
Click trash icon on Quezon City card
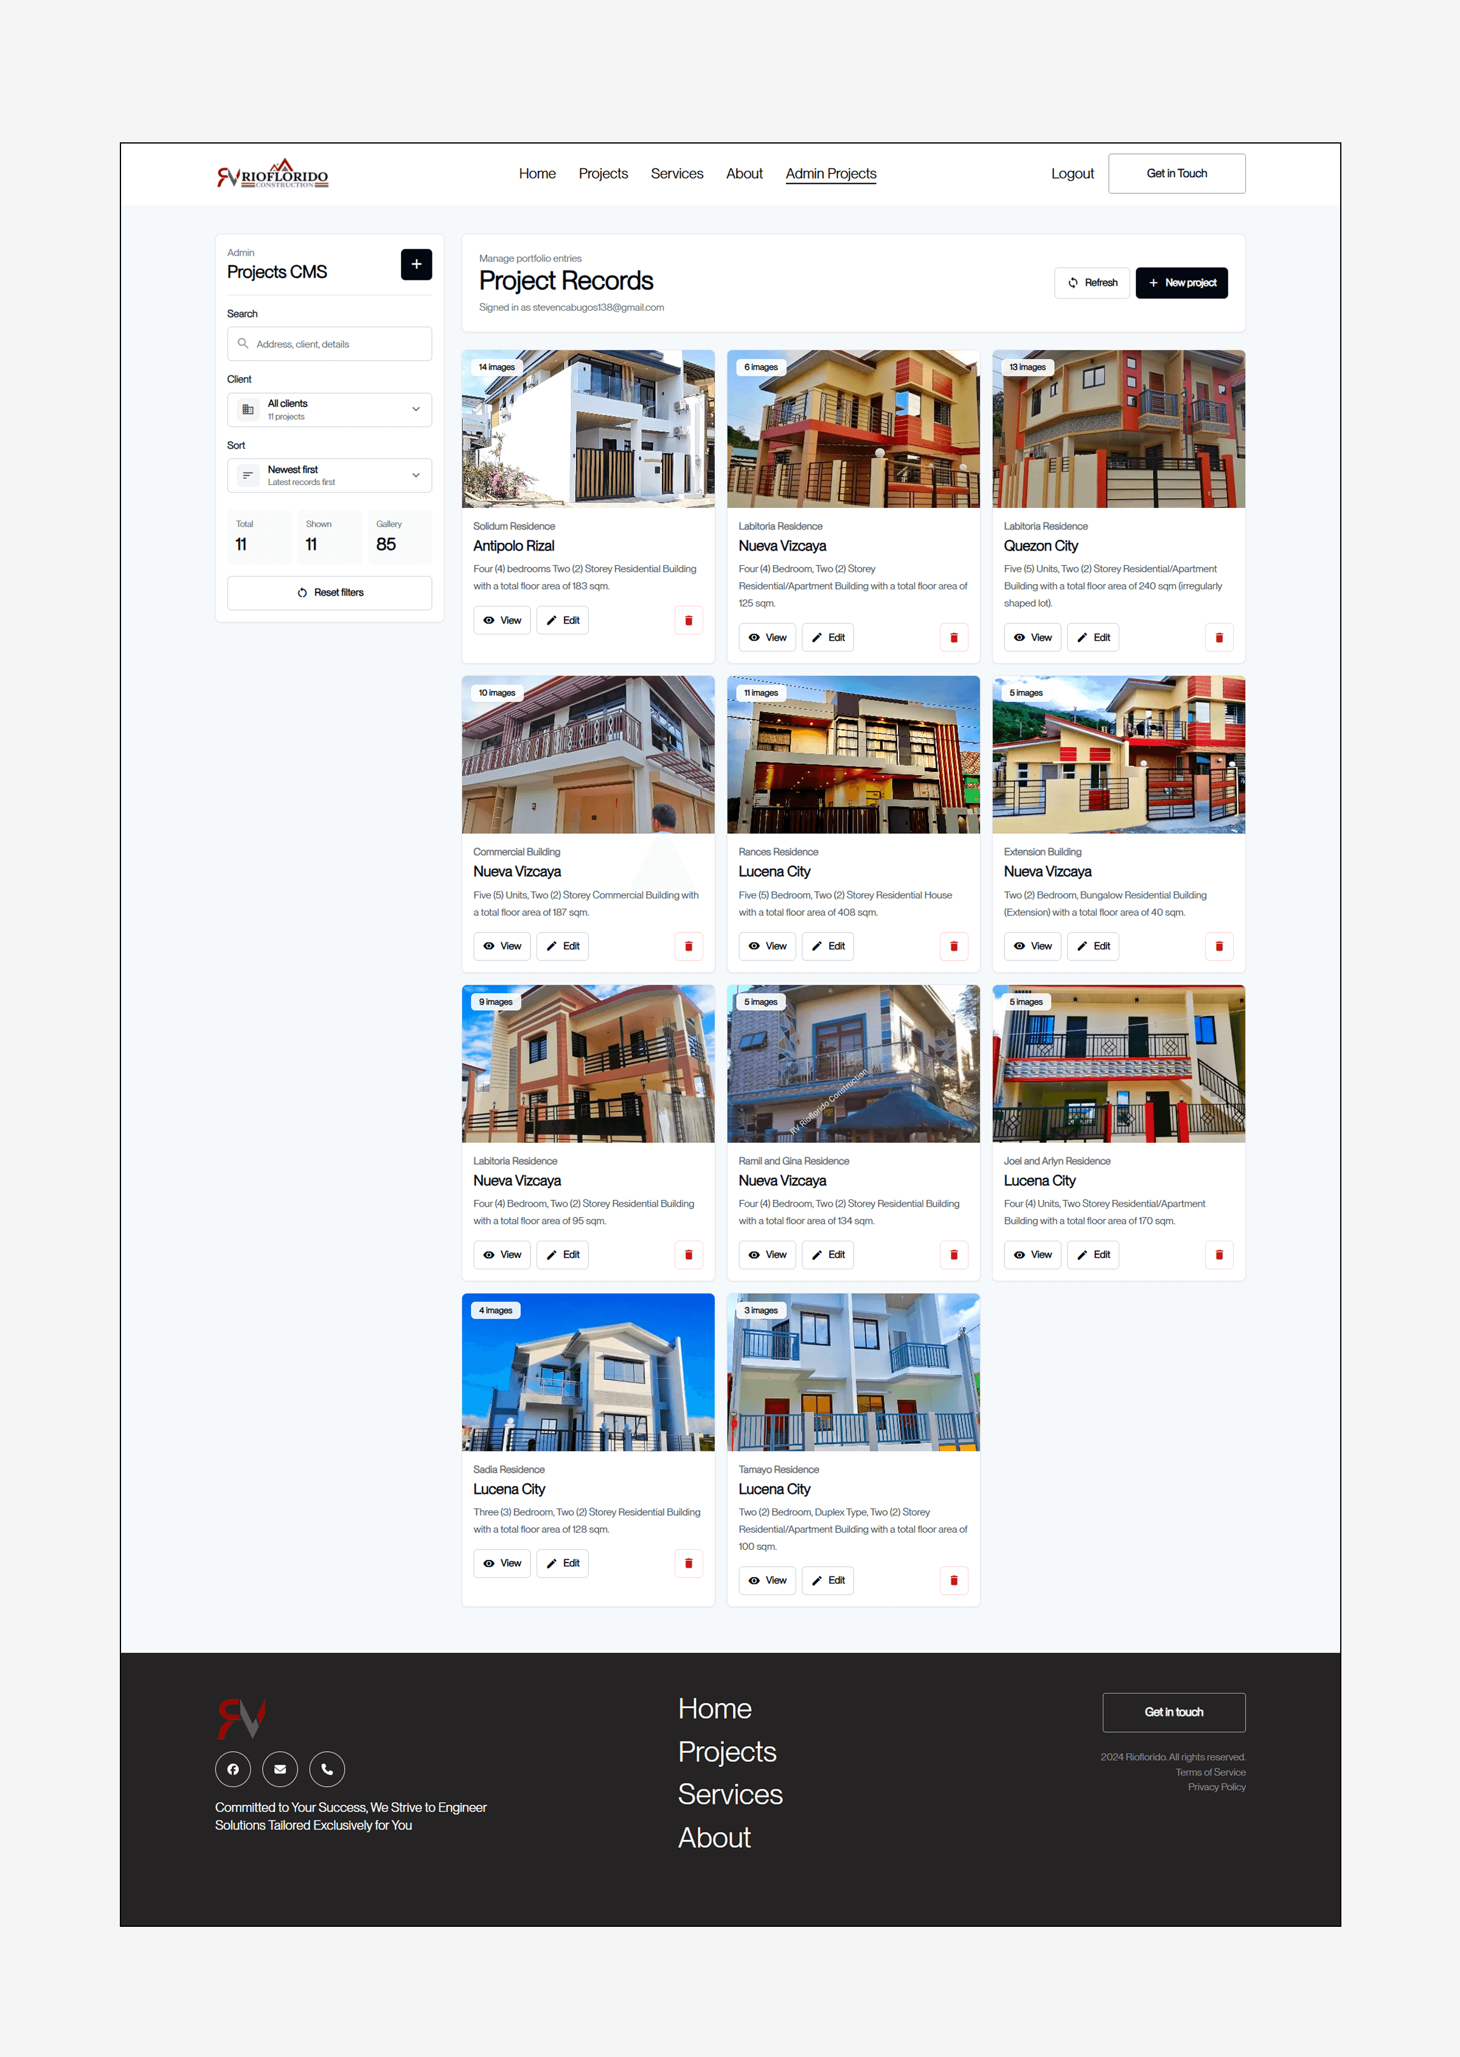(x=1219, y=637)
